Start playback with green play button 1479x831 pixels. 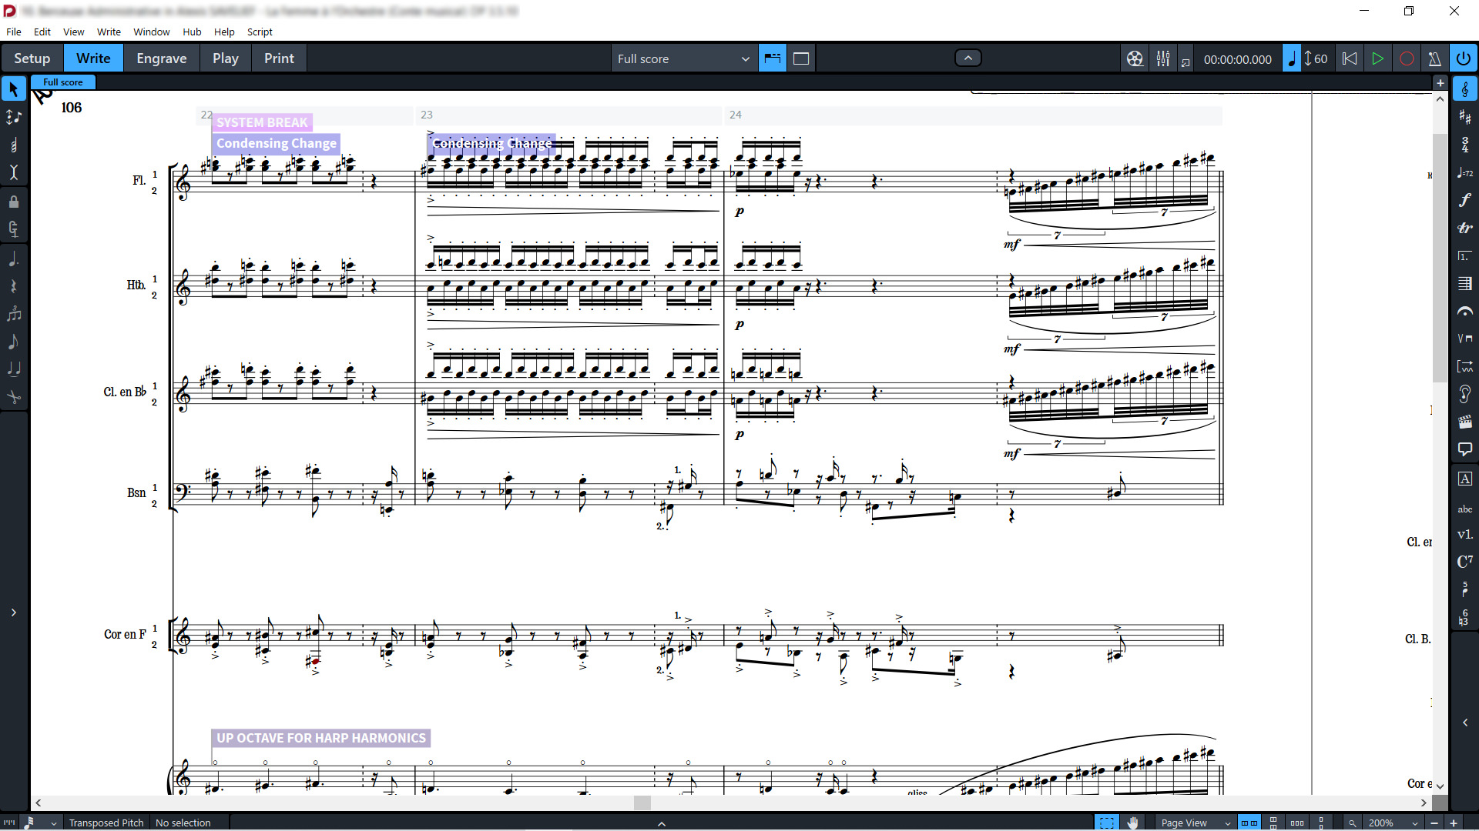[x=1377, y=58]
